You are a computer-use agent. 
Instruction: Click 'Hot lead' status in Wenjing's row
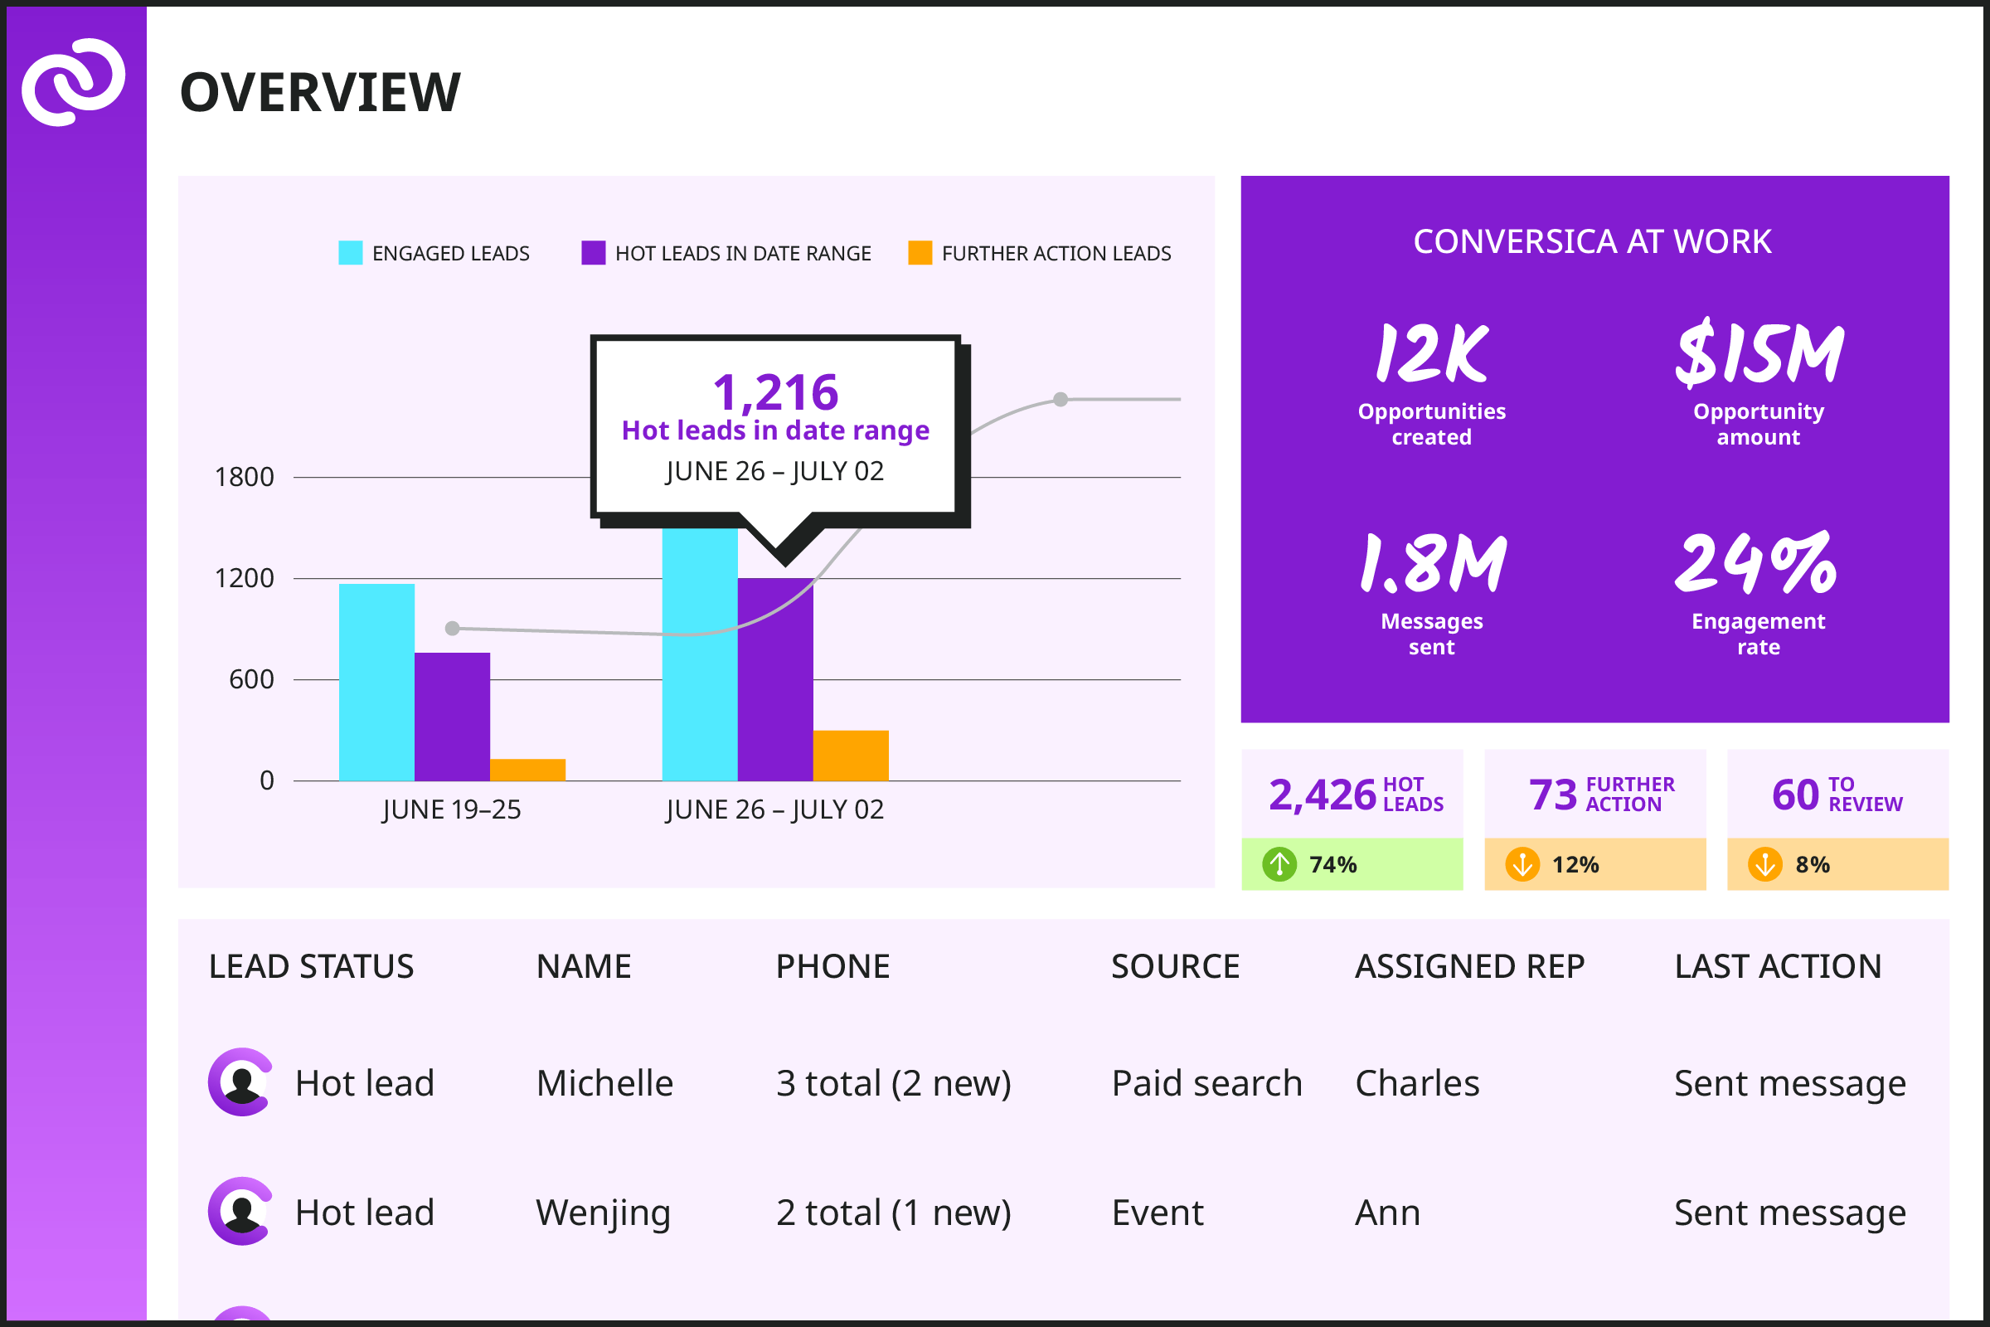[365, 1213]
